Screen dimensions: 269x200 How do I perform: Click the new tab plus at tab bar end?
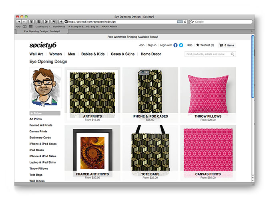pyautogui.click(x=251, y=31)
